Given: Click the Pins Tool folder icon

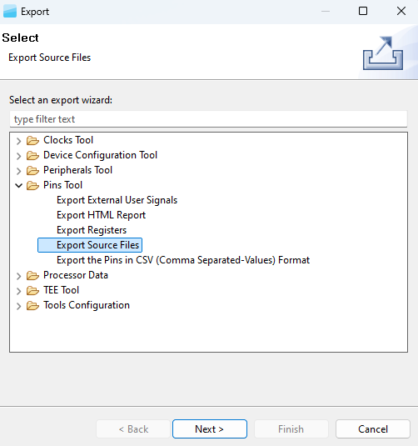Looking at the screenshot, I should 32,186.
